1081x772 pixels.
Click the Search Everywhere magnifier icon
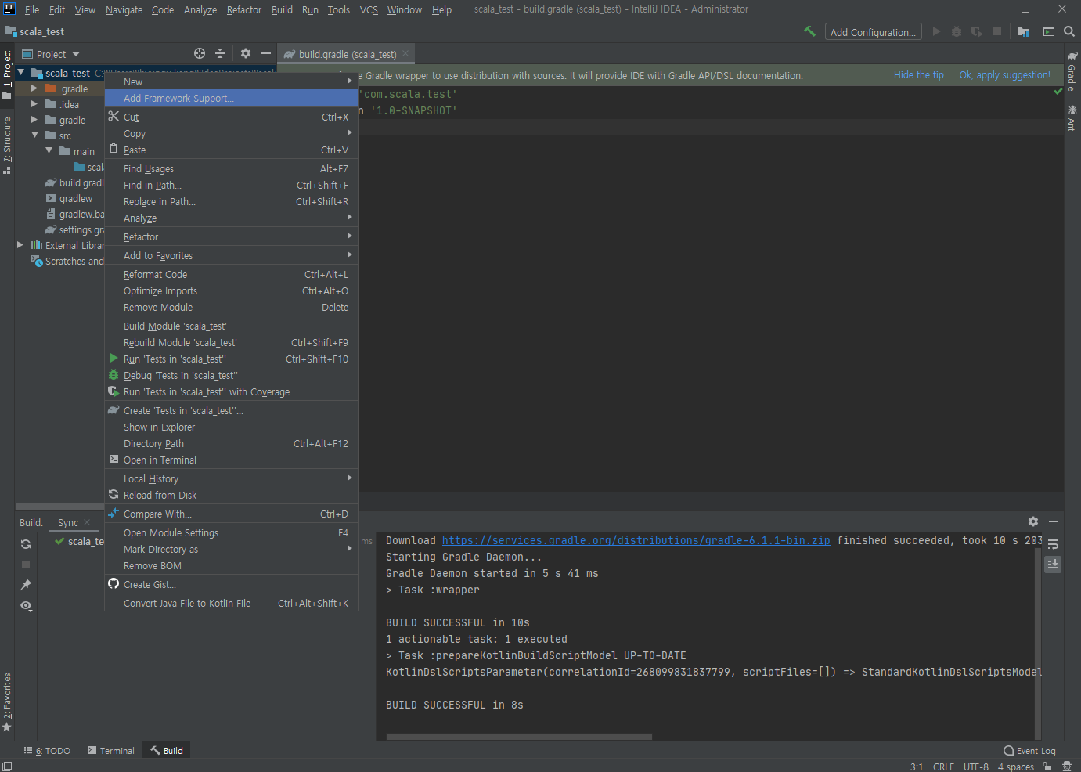point(1068,32)
